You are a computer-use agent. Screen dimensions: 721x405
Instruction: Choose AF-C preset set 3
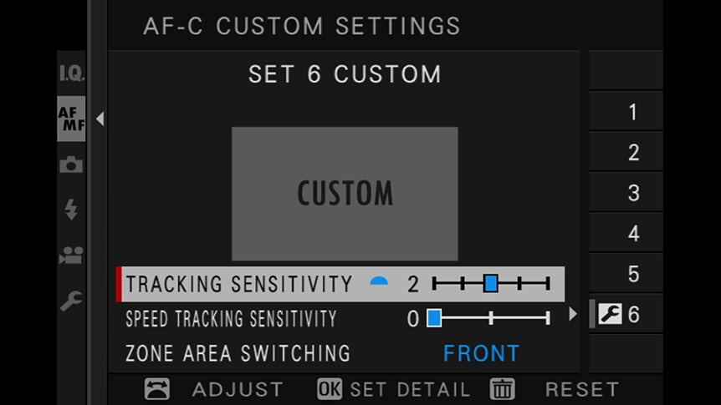point(626,192)
